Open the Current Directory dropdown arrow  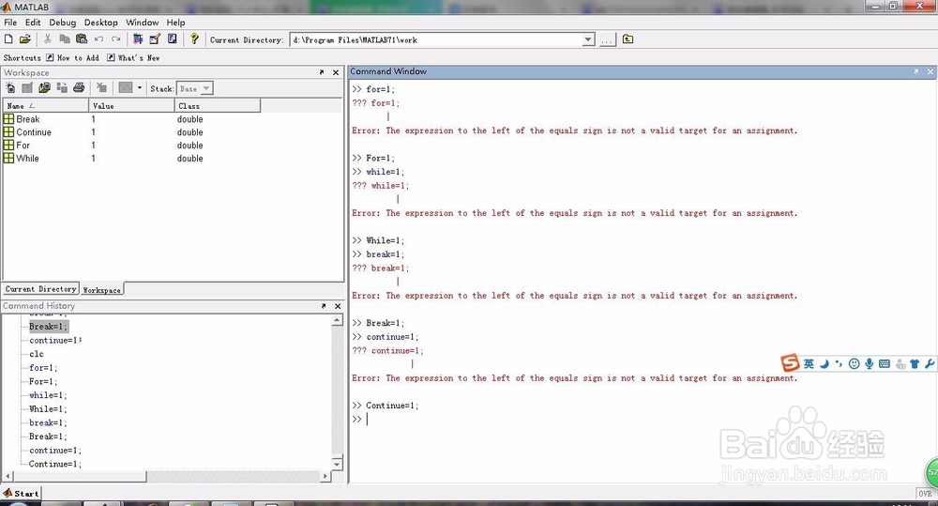point(589,40)
